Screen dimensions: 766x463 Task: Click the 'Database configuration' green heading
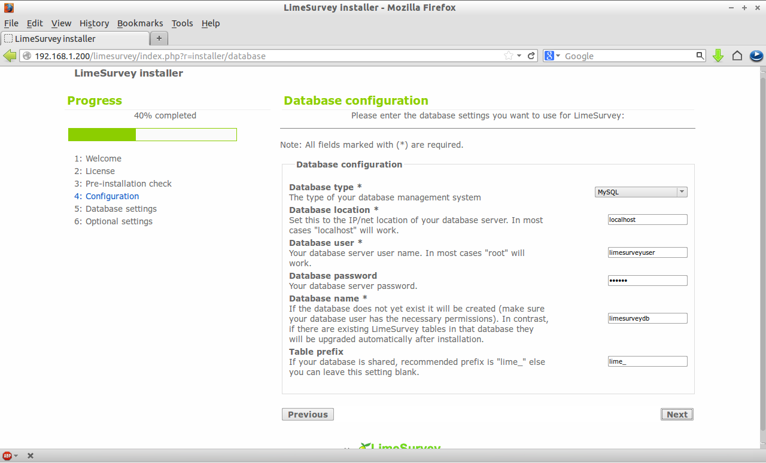[x=356, y=100]
